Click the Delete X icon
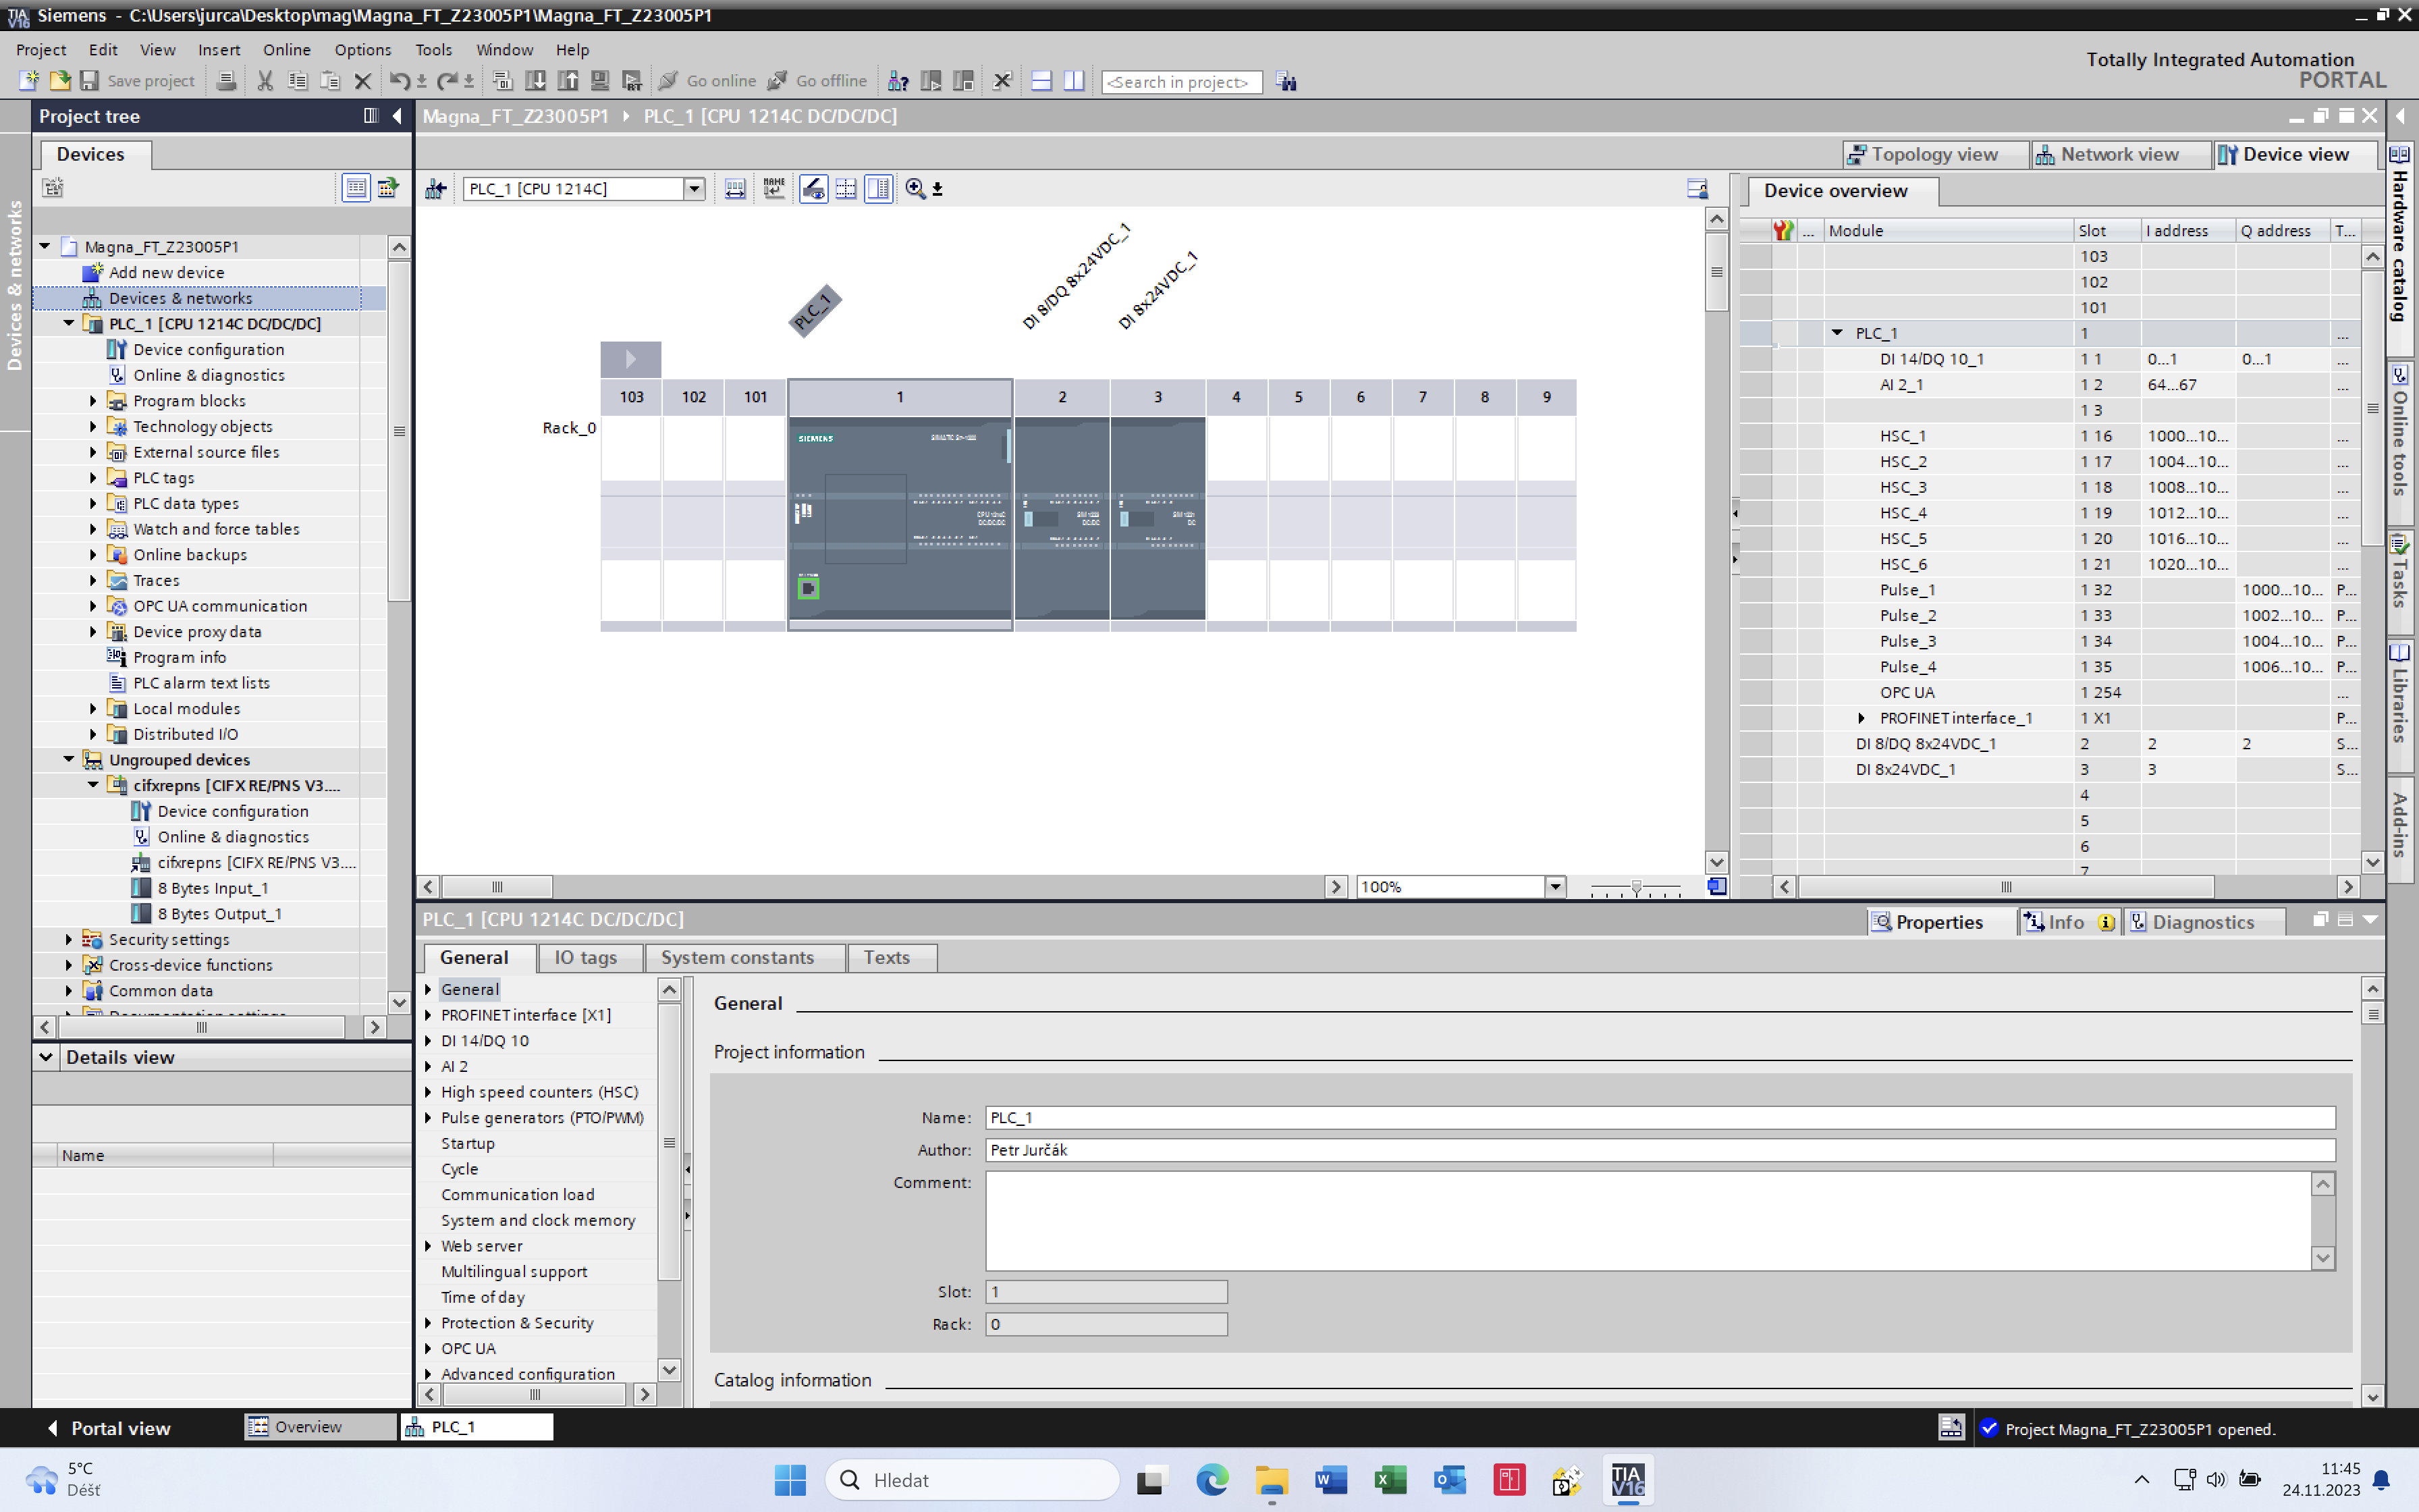The height and width of the screenshot is (1512, 2419). pyautogui.click(x=363, y=81)
